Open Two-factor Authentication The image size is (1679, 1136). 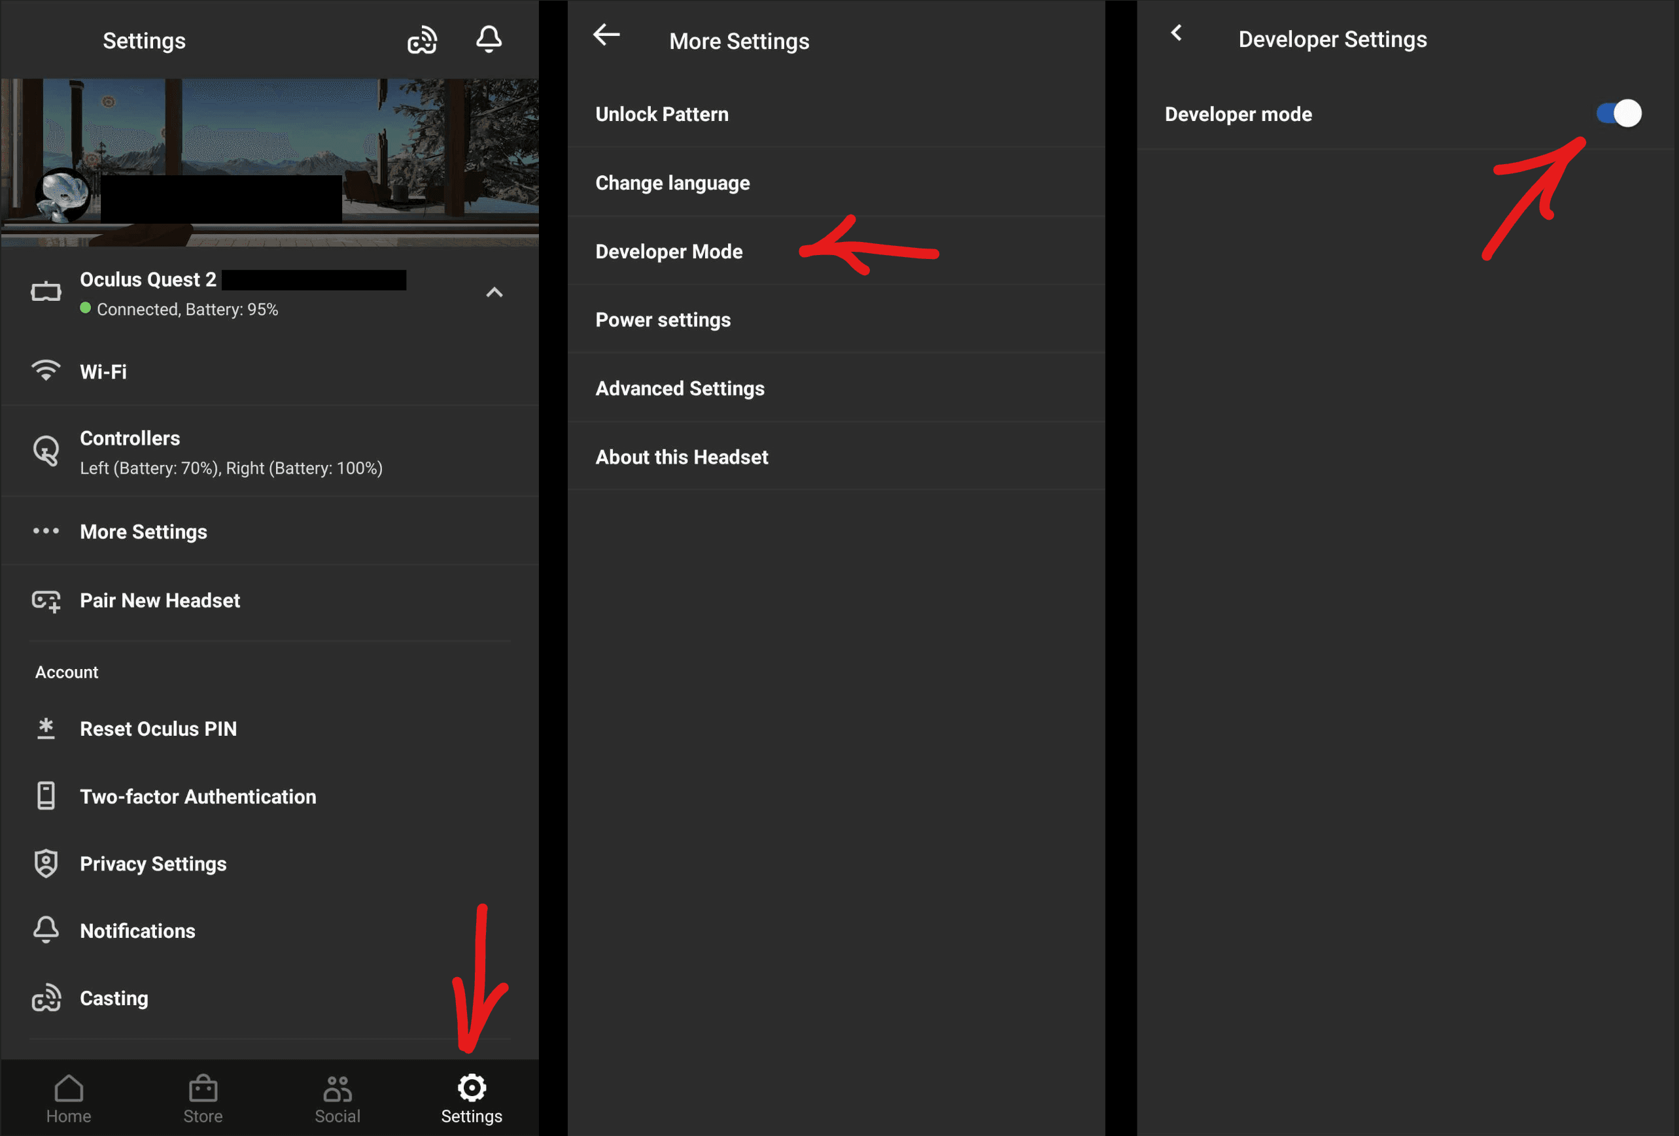click(x=269, y=796)
